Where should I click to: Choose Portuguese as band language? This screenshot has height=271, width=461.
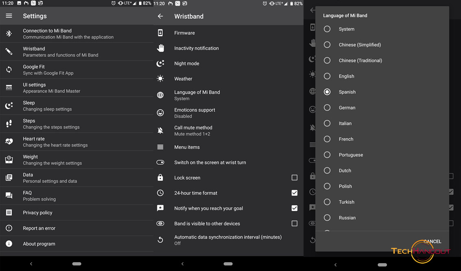(327, 154)
